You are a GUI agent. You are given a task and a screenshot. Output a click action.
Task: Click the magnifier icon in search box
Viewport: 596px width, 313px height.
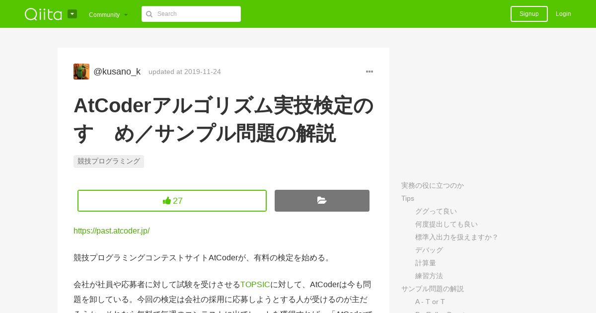pyautogui.click(x=149, y=14)
